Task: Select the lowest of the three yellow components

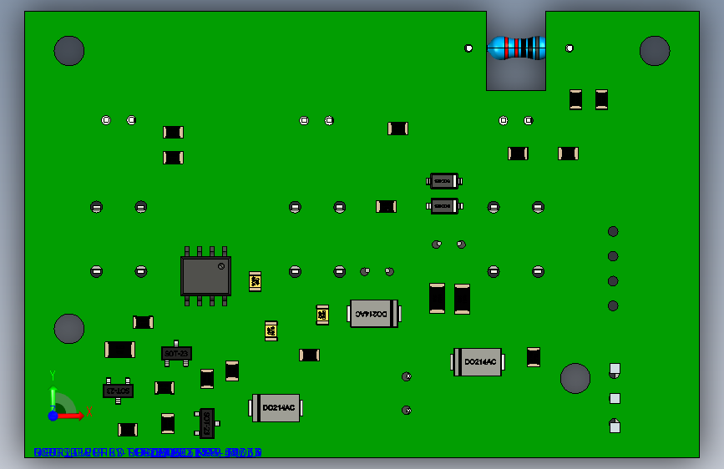Action: pyautogui.click(x=271, y=331)
